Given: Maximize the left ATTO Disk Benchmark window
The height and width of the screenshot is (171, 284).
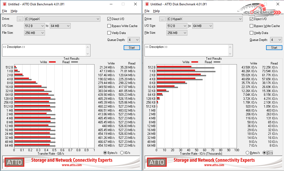Looking at the screenshot, I should [x=123, y=4].
